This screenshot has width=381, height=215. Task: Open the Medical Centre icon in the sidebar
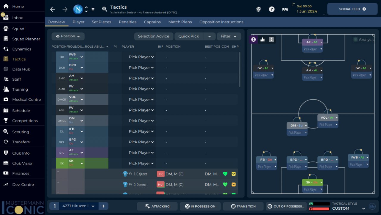[6, 99]
